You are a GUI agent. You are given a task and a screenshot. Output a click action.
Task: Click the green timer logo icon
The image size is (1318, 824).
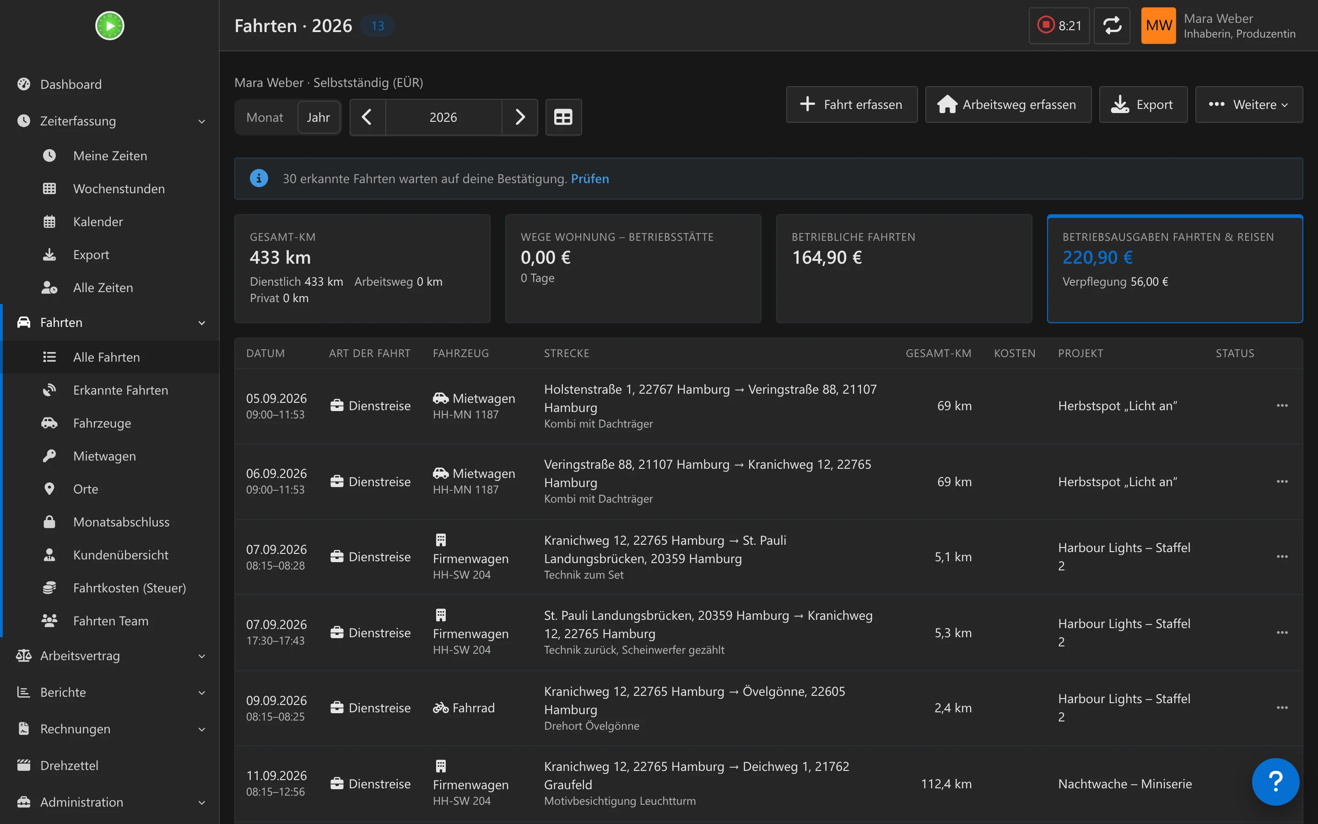109,26
